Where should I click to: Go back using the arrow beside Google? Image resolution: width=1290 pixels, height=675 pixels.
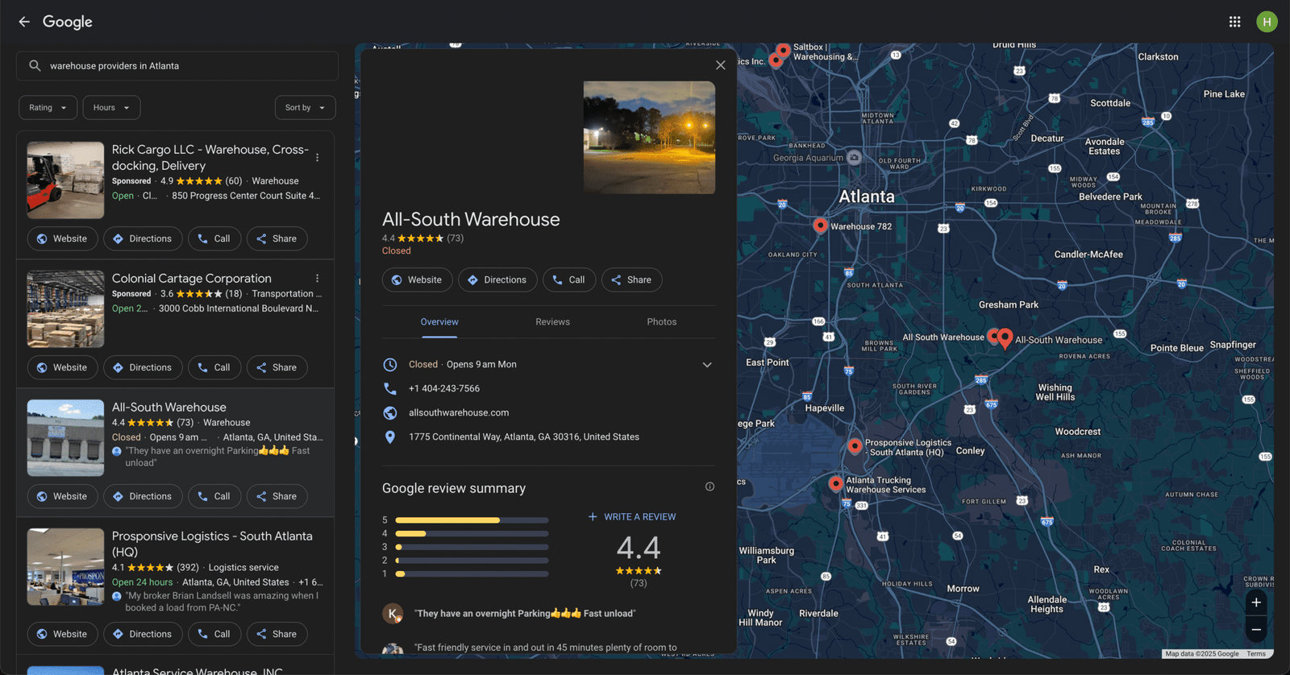(24, 22)
